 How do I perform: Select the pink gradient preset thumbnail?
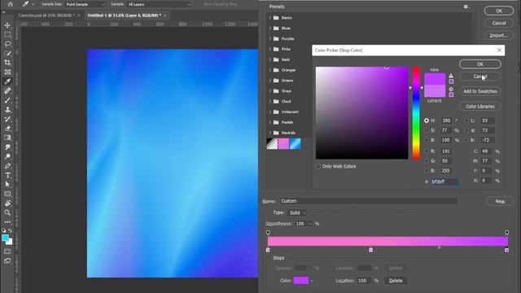(283, 144)
